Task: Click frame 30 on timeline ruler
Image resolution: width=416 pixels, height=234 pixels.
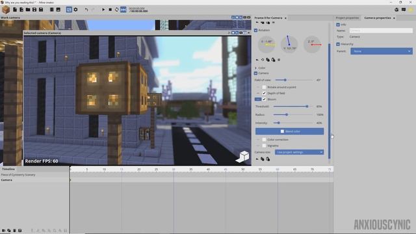Action: point(174,169)
